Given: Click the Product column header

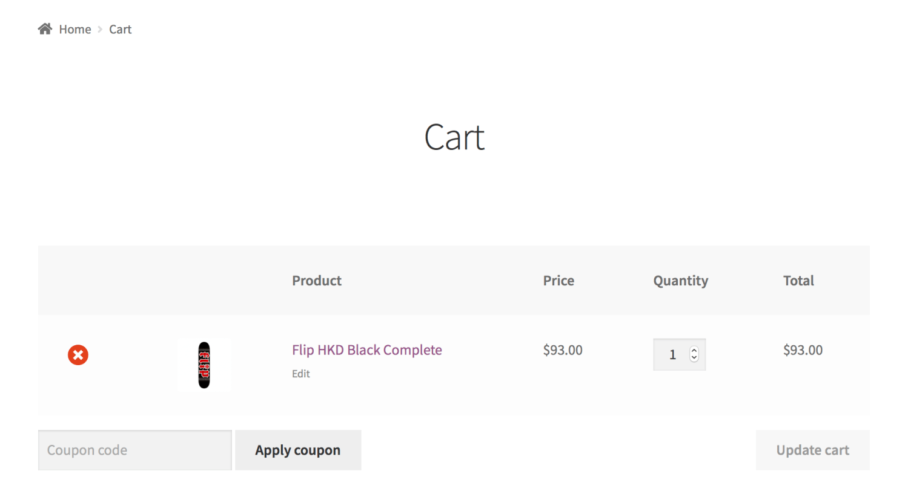Looking at the screenshot, I should 316,281.
